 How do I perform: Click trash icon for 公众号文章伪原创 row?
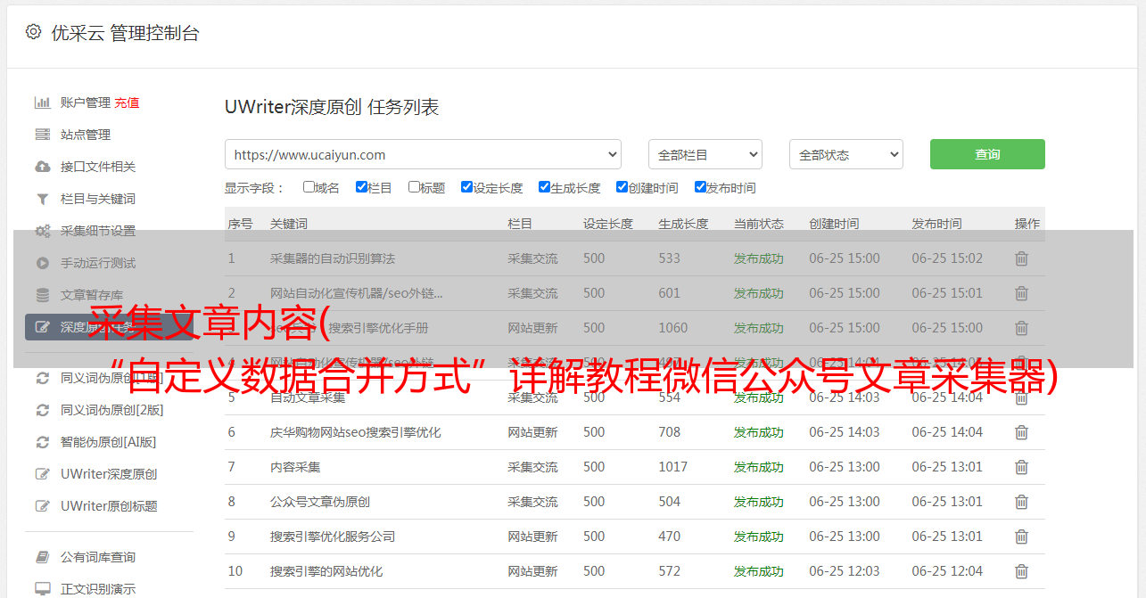[1021, 502]
